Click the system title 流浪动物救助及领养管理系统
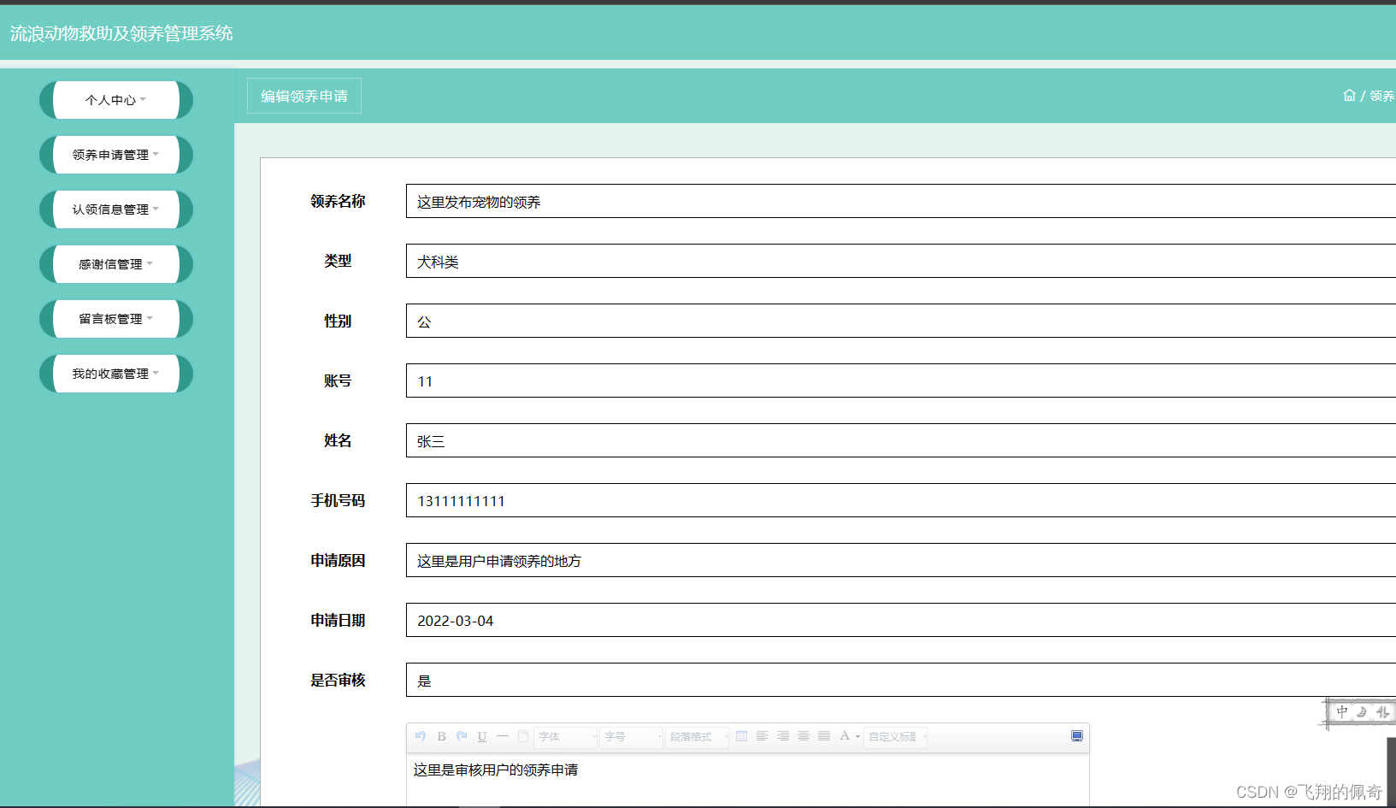The image size is (1396, 808). [121, 33]
